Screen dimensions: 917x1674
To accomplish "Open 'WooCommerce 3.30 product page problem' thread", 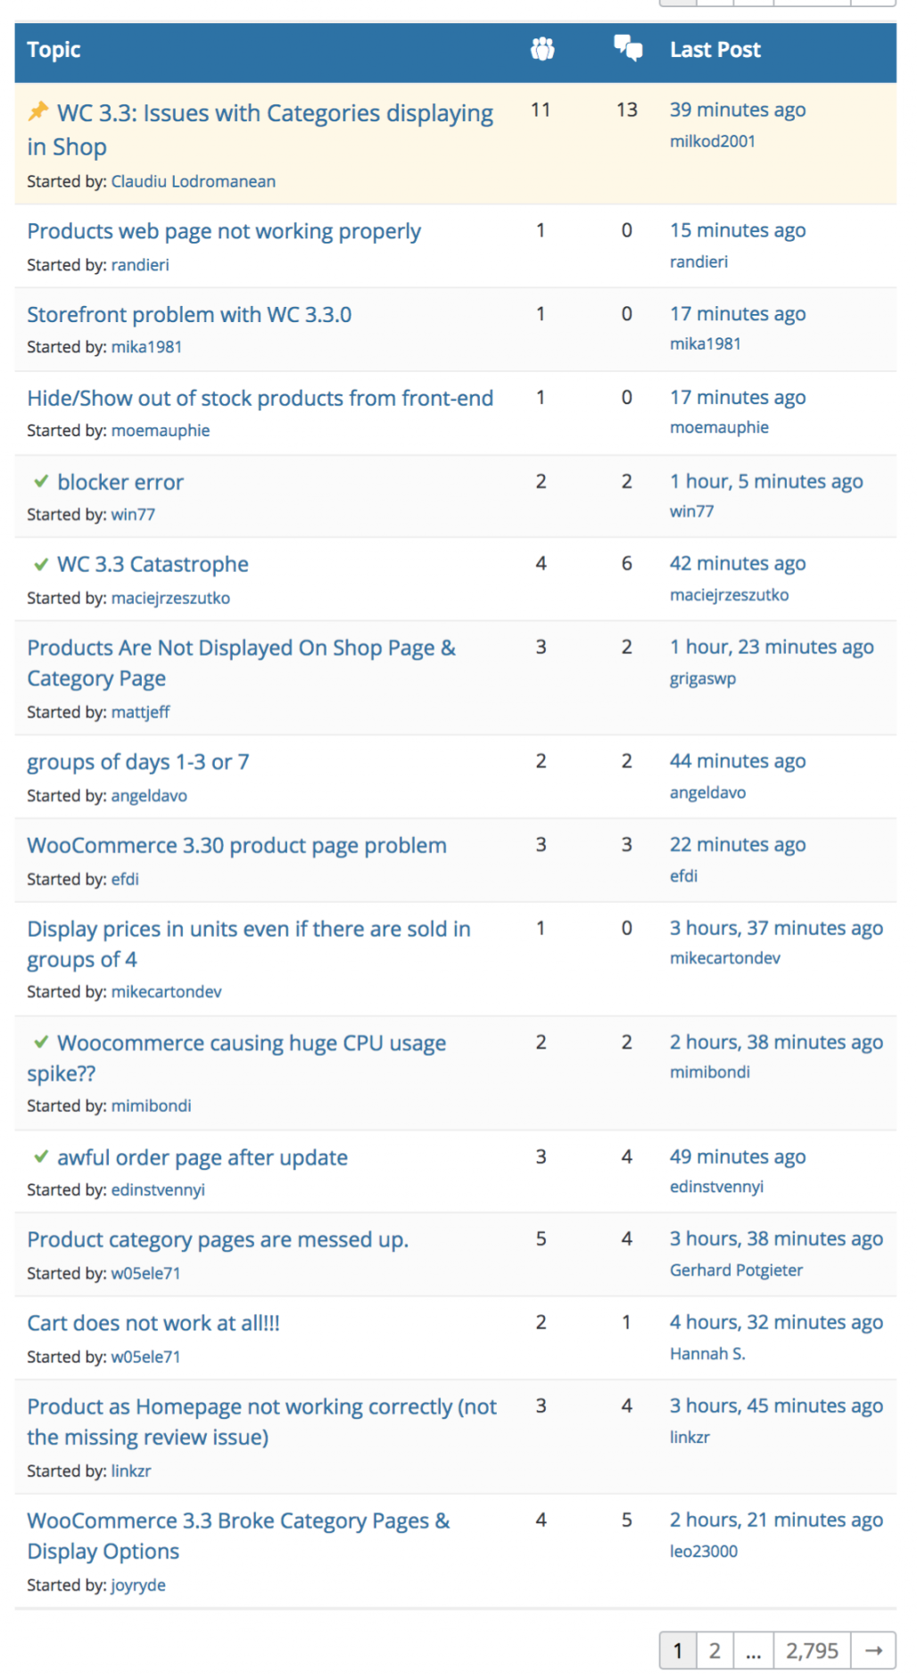I will pos(236,845).
